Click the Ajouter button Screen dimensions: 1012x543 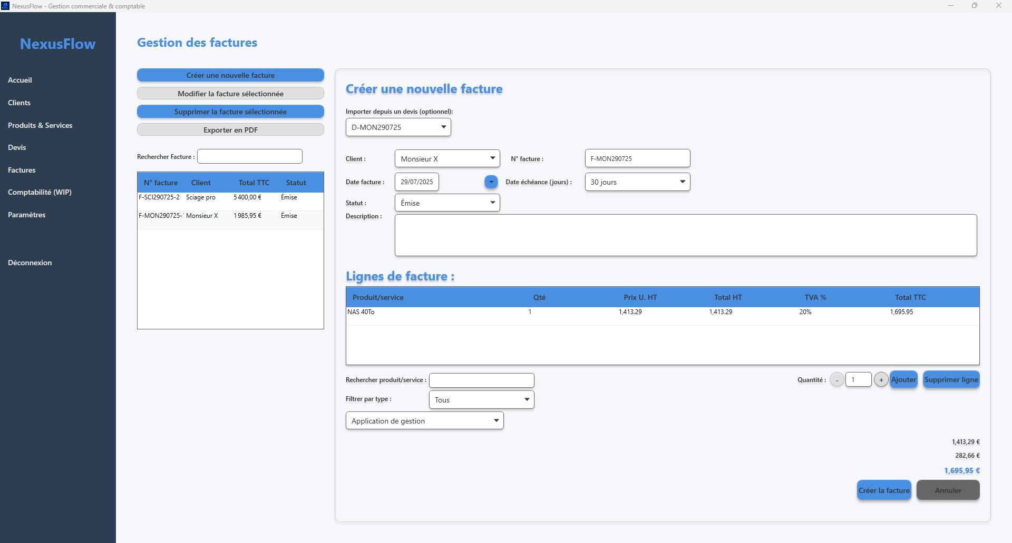point(903,380)
